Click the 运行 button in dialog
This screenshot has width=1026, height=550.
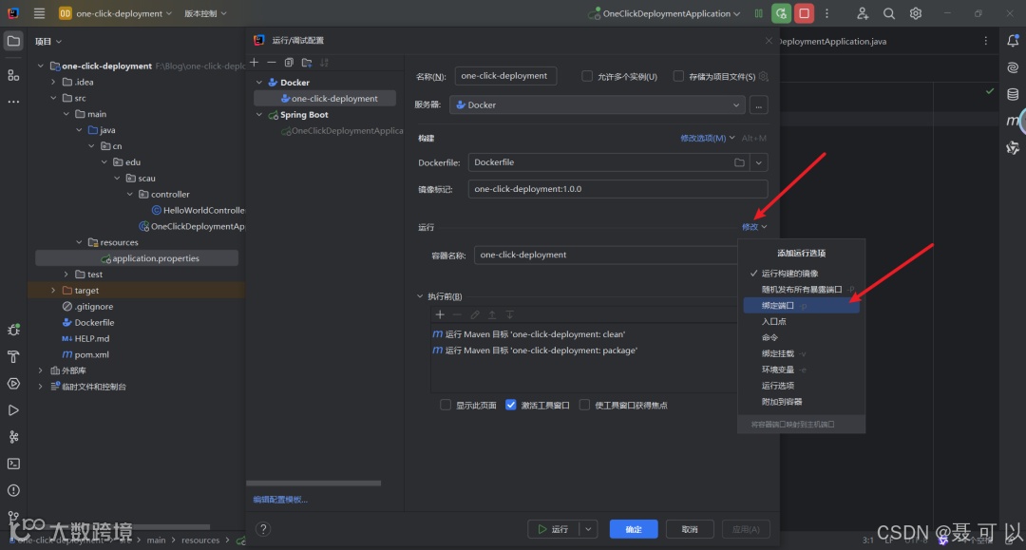coord(554,529)
